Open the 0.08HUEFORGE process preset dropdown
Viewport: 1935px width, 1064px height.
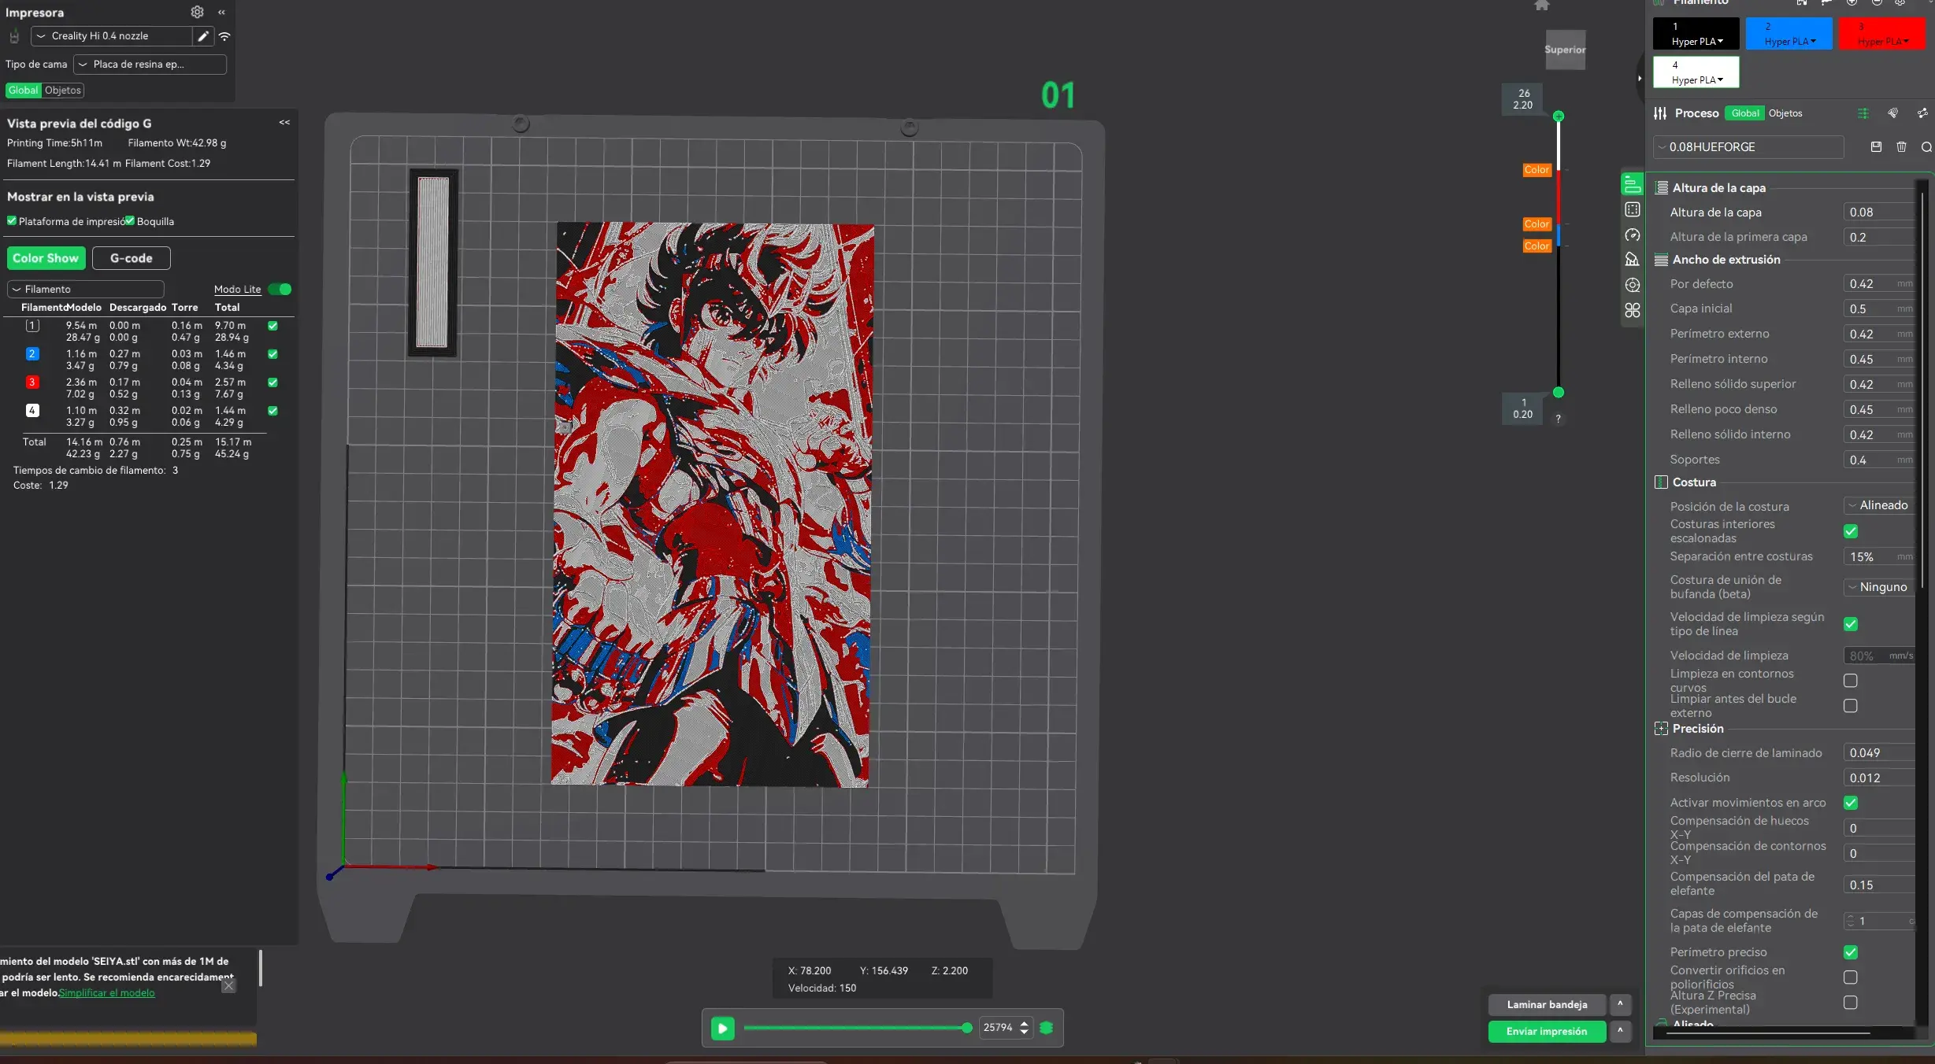(x=1748, y=147)
